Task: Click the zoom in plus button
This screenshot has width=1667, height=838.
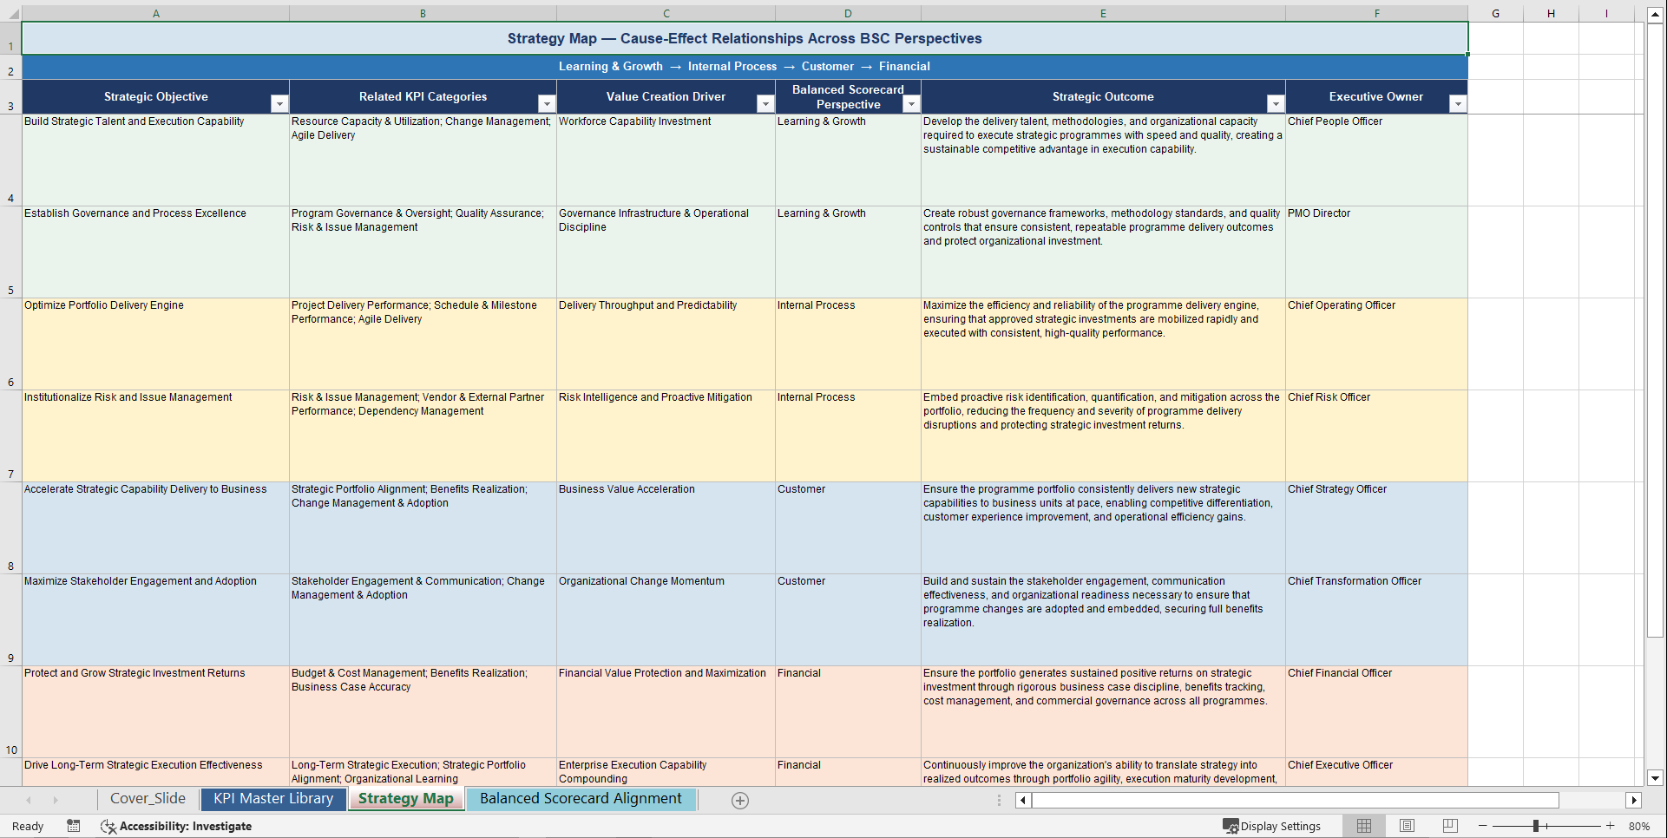Action: (x=1611, y=826)
